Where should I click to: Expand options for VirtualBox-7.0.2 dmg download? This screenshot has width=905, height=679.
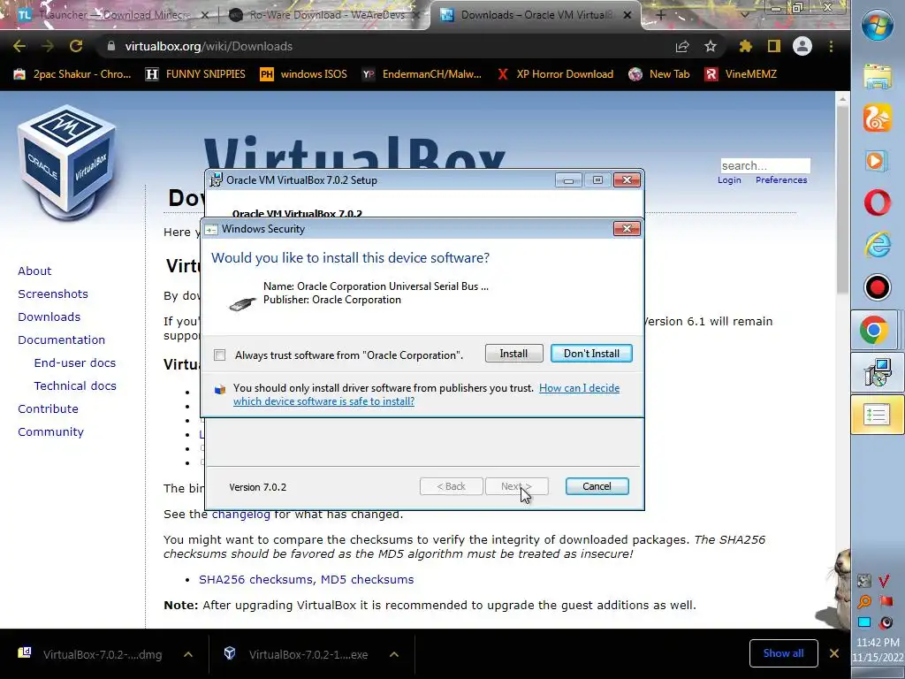point(188,654)
